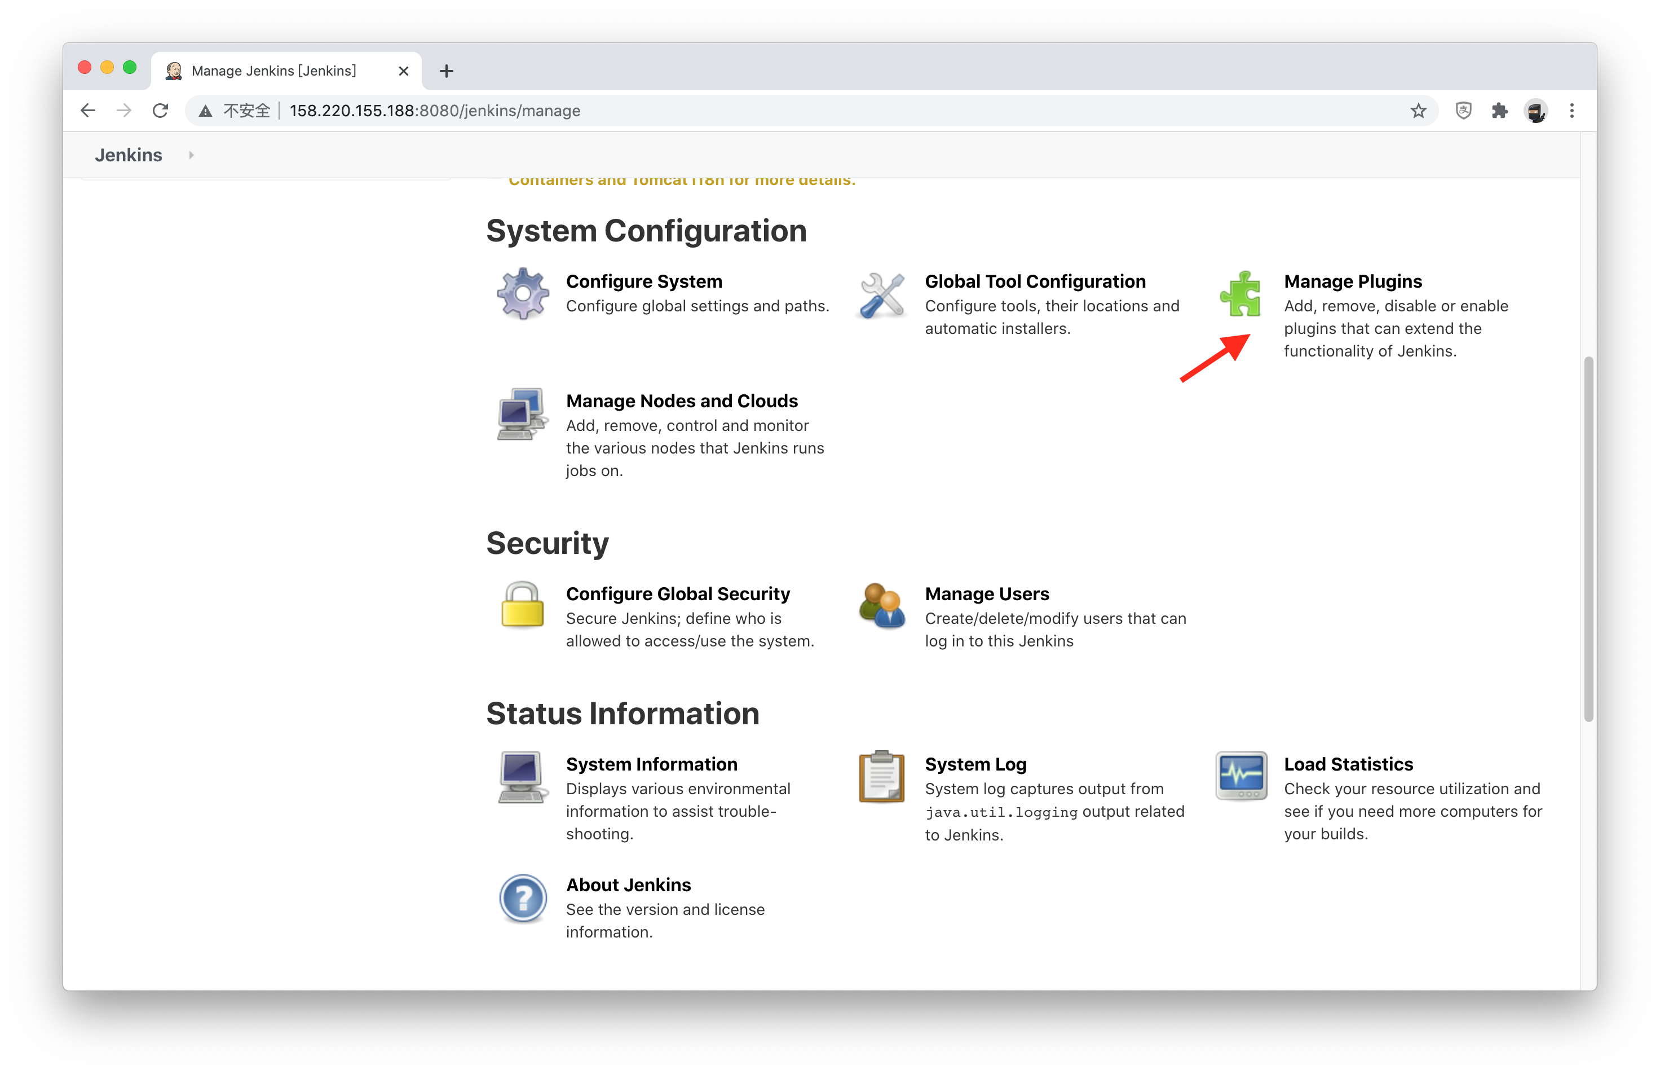The height and width of the screenshot is (1074, 1660).
Task: Click text 'See the version and license information.'
Action: click(x=665, y=921)
